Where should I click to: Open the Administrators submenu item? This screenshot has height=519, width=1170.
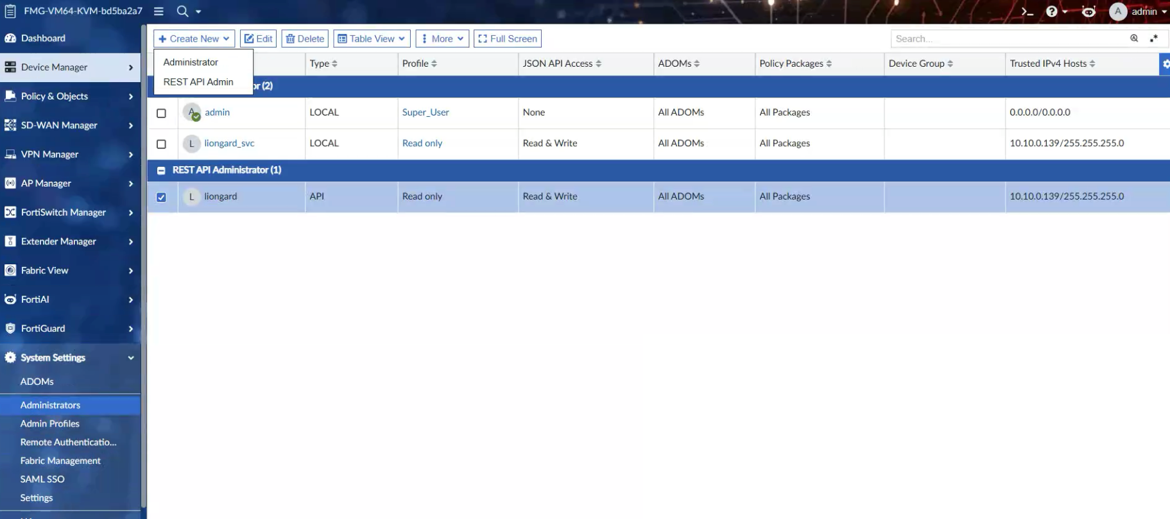70,405
